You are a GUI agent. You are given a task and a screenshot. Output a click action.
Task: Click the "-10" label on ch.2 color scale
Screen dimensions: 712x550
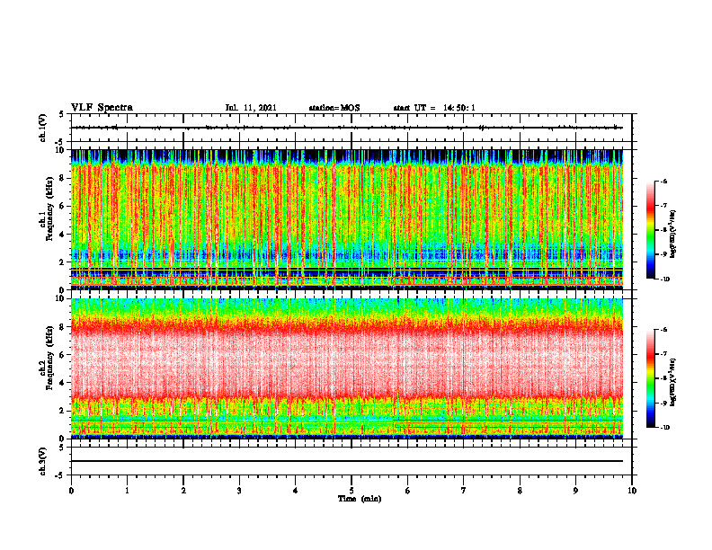pos(663,428)
